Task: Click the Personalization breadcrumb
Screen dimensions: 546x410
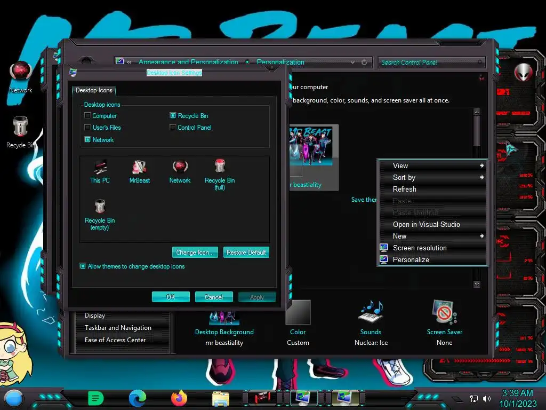Action: [x=280, y=62]
